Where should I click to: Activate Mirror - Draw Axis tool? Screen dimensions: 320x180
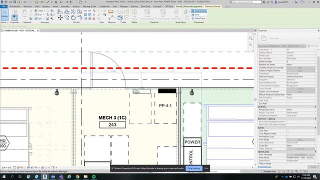pyautogui.click(x=79, y=11)
